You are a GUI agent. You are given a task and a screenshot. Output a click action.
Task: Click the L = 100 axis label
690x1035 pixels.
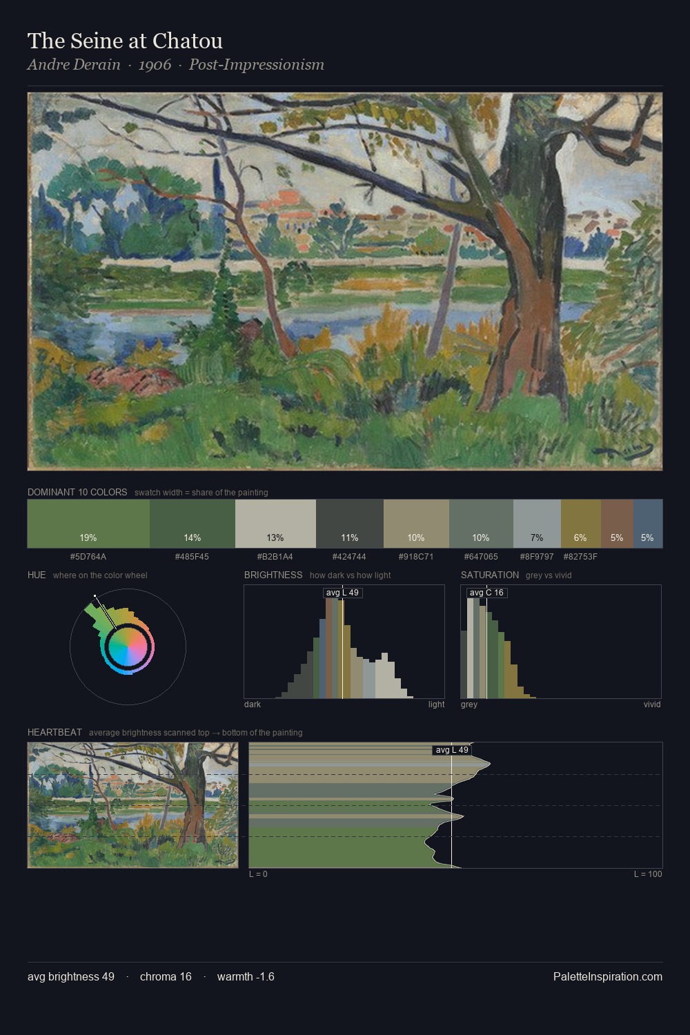click(648, 874)
